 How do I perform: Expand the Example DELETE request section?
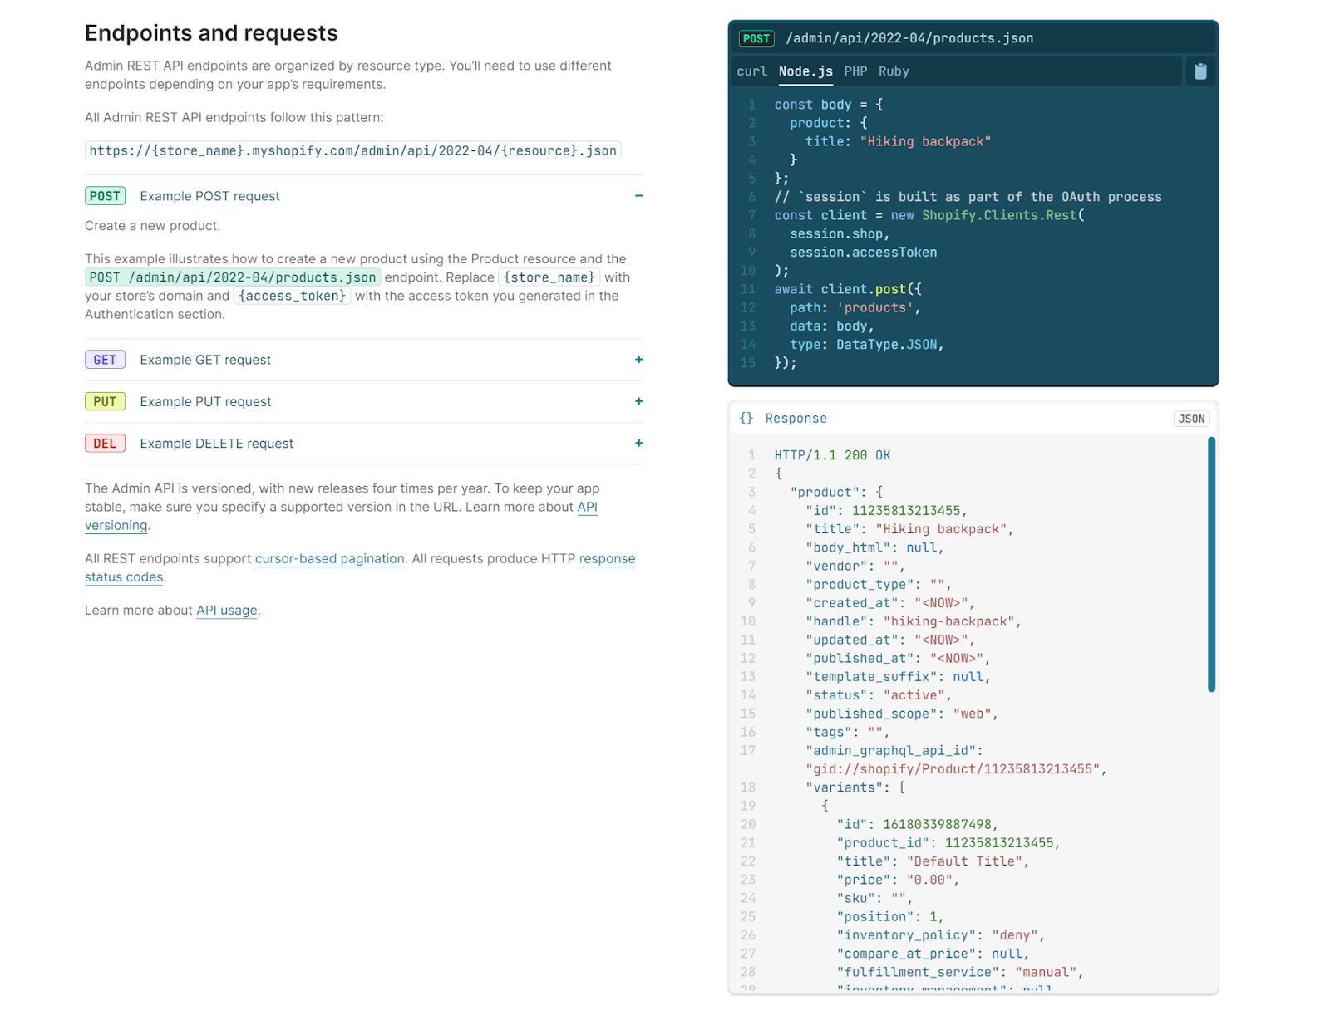(x=638, y=443)
